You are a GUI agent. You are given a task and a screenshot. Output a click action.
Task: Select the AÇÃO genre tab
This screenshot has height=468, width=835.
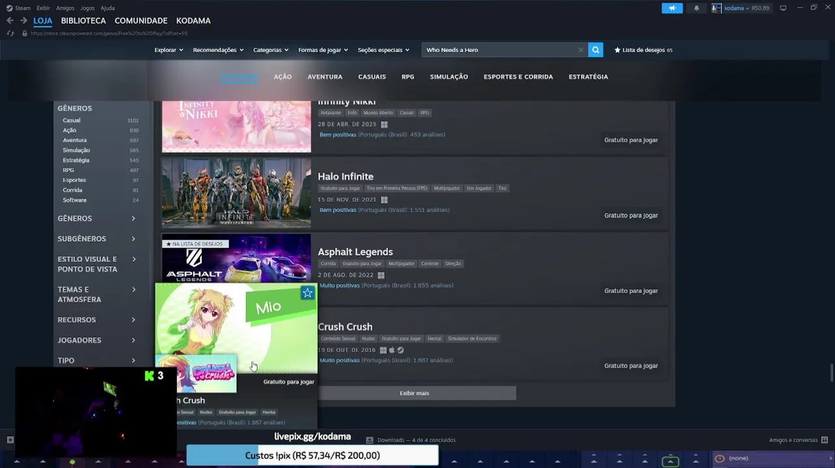[x=282, y=77]
